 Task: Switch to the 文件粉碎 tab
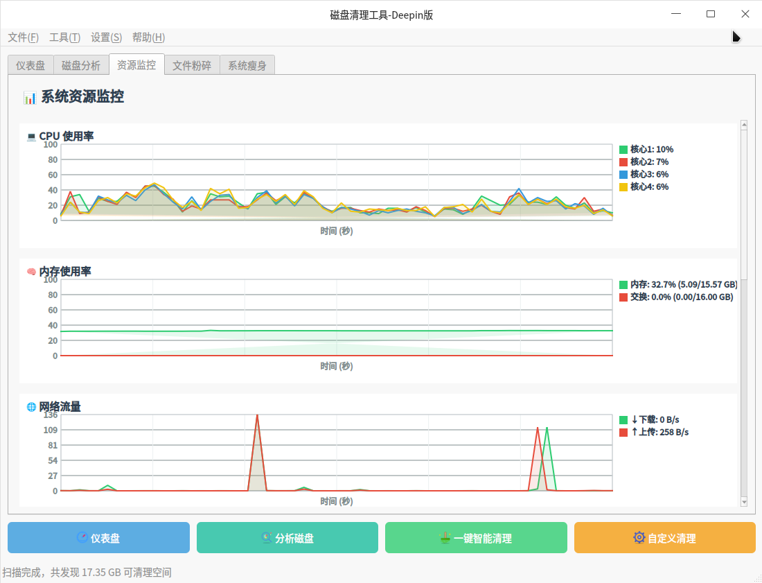(192, 66)
